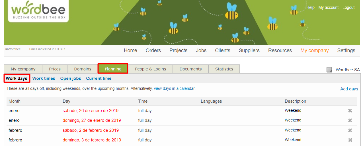363x146 pixels.
Task: Navigate to Projects in main menu
Action: 178,50
